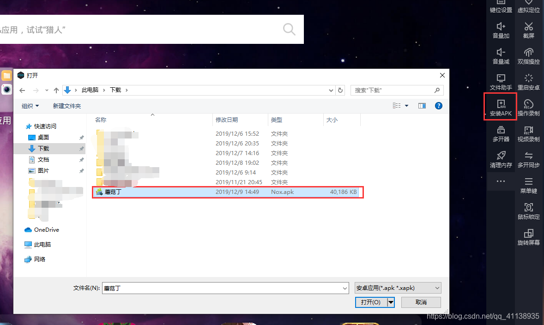
Task: Start 操作录制 macro recorder
Action: 528,108
